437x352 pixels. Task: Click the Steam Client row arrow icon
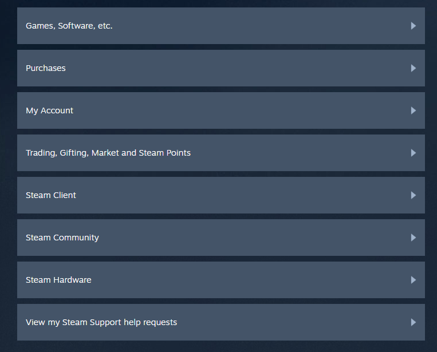414,195
